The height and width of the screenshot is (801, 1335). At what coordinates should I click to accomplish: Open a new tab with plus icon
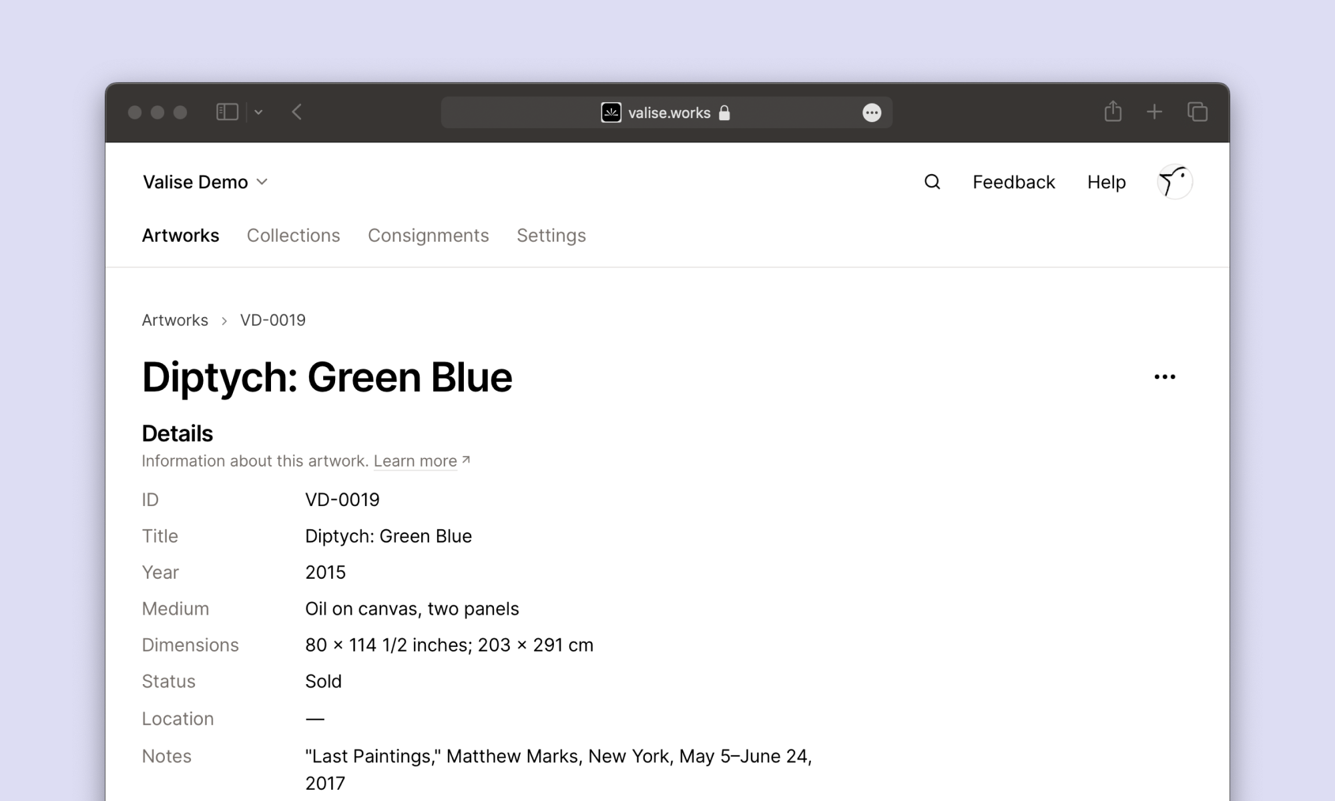click(x=1154, y=112)
